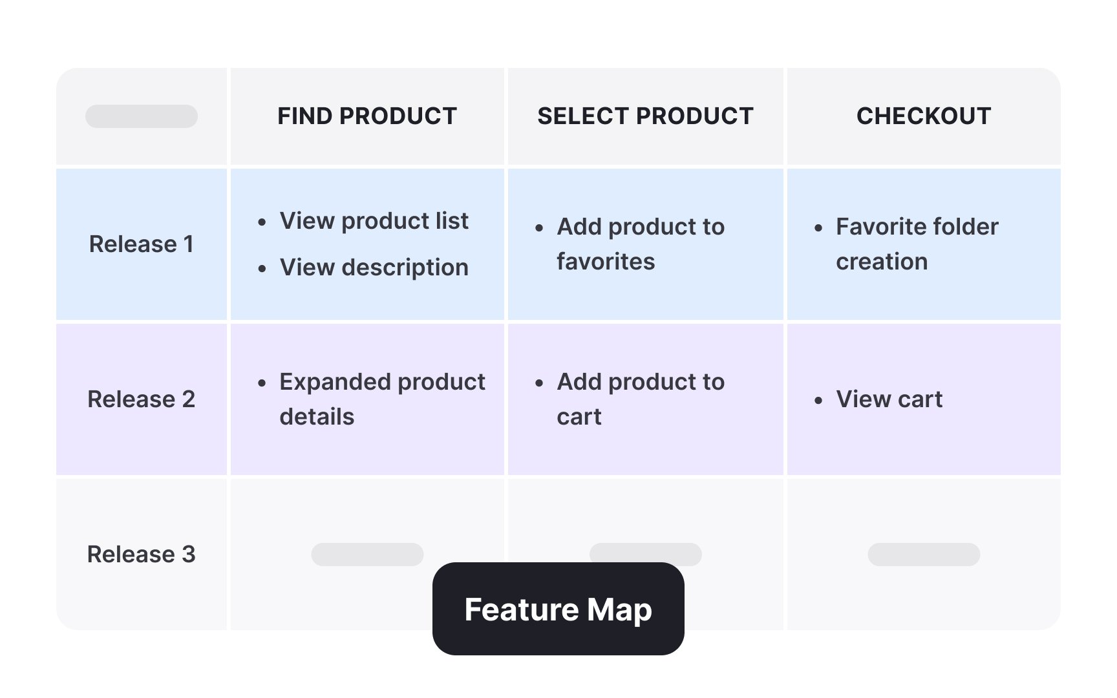The height and width of the screenshot is (698, 1117).
Task: Click the gray placeholder in header corner
Action: point(142,116)
